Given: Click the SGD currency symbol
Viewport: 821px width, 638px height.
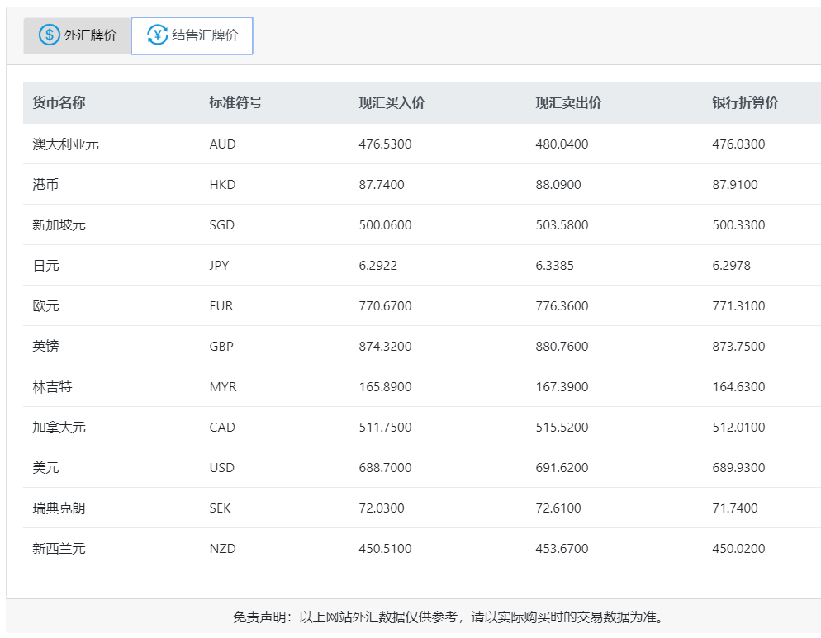Looking at the screenshot, I should tap(222, 225).
